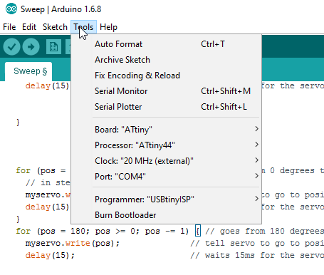Click the Arduino logo in title bar
Viewport: 324px width, 275px height.
(x=11, y=9)
